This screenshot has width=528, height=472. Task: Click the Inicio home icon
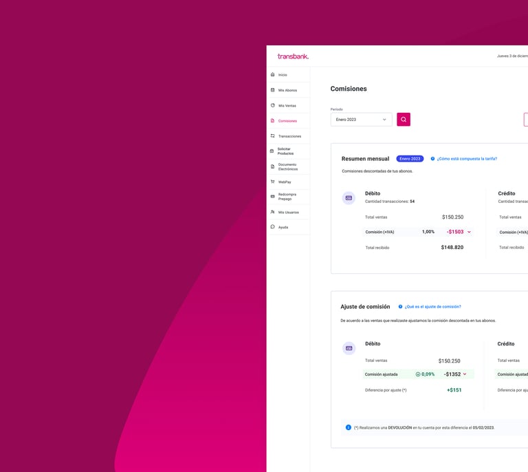(272, 74)
